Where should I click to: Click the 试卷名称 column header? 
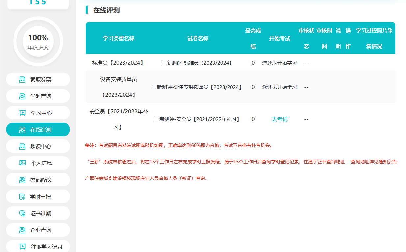coord(198,38)
